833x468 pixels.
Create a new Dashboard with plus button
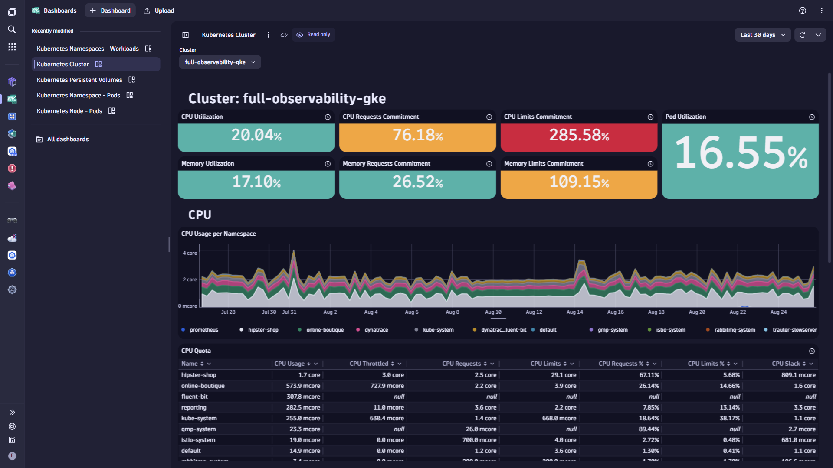pos(110,10)
